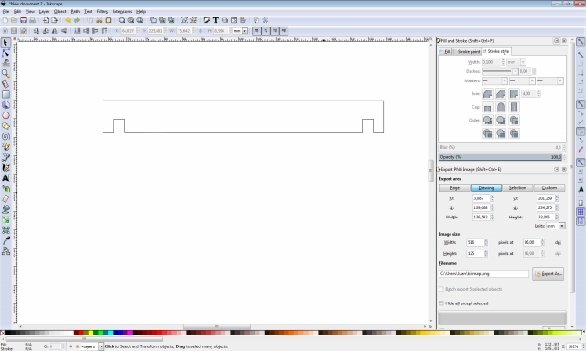This screenshot has width=586, height=351.
Task: Select the Ellipse tool
Action: point(5,116)
